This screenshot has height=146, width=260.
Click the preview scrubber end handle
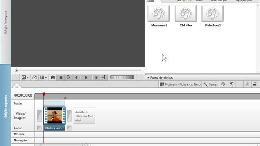pyautogui.click(x=140, y=70)
